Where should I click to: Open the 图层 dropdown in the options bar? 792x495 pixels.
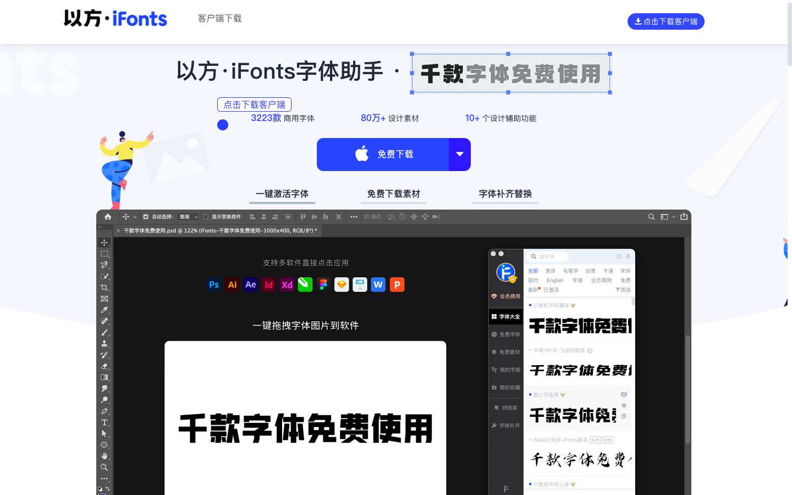(188, 216)
